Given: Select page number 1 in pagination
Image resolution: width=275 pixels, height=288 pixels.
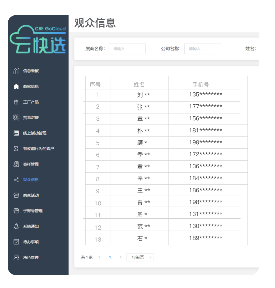Looking at the screenshot, I should pyautogui.click(x=110, y=257).
